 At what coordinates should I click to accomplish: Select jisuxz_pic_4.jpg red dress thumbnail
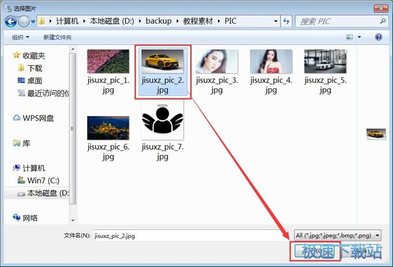[x=271, y=61]
